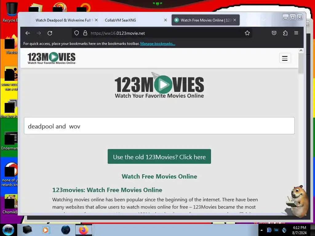This screenshot has width=315, height=236.
Task: Close the 'CollabVM SearXNG' tab
Action: coord(165,20)
